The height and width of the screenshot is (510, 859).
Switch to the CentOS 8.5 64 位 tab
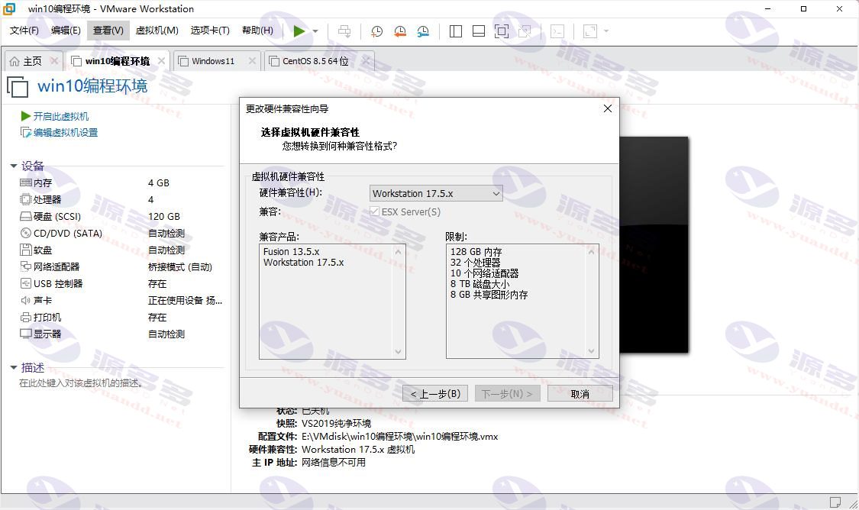315,61
